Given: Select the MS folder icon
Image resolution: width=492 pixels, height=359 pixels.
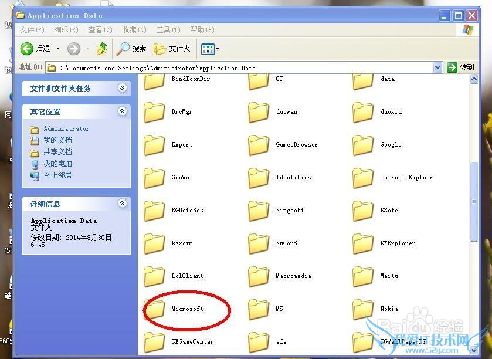Looking at the screenshot, I should pyautogui.click(x=259, y=309).
